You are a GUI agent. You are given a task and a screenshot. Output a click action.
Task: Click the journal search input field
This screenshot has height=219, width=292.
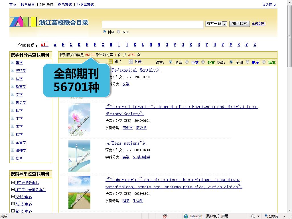(153, 25)
